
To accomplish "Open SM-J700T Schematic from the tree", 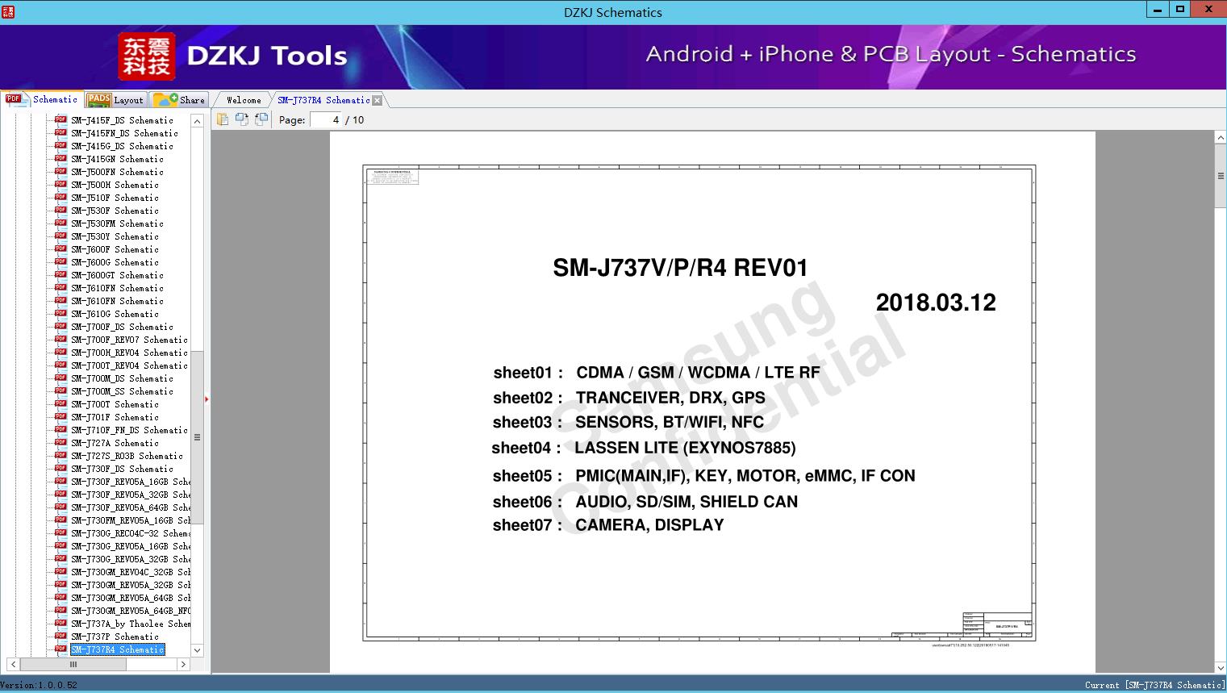I will (x=115, y=404).
